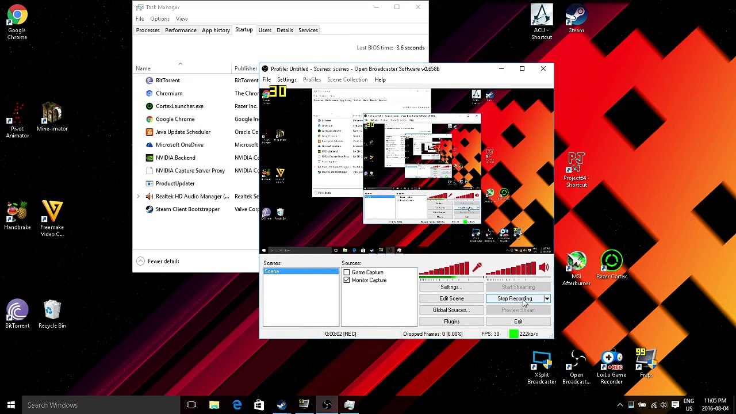Open Task View in the taskbar

191,405
